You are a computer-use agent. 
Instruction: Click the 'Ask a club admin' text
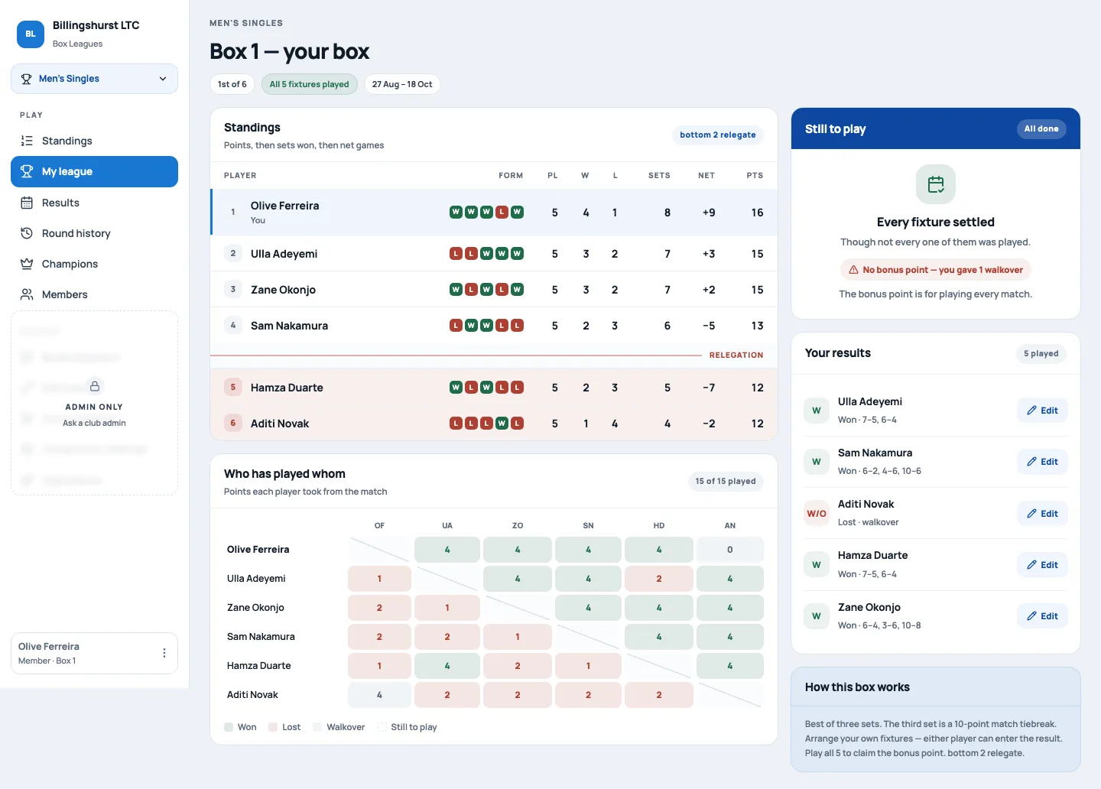[94, 423]
